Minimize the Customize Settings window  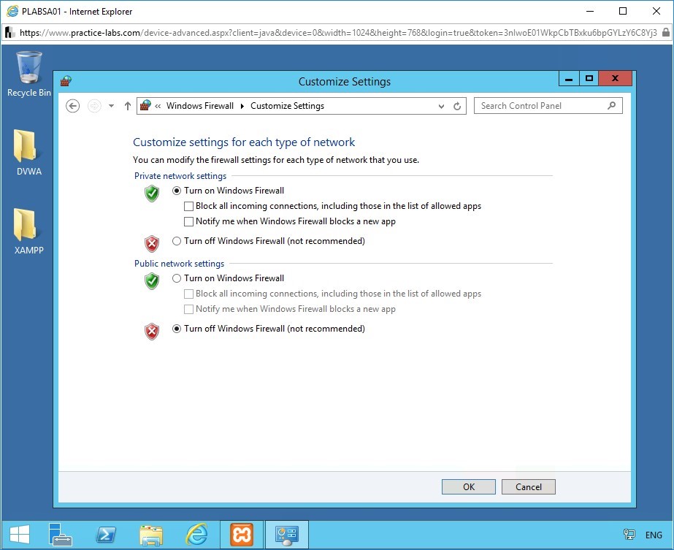coord(569,79)
